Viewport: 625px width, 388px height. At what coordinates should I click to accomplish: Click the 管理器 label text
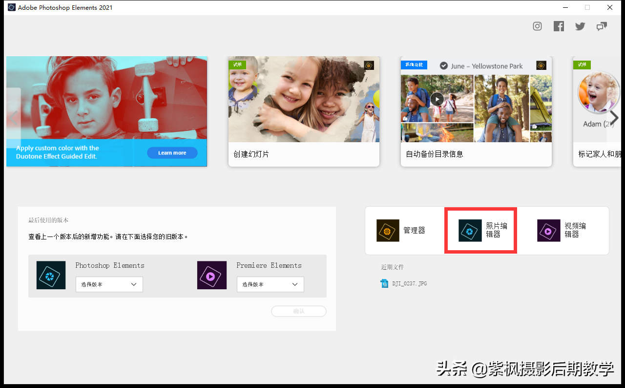pyautogui.click(x=414, y=230)
